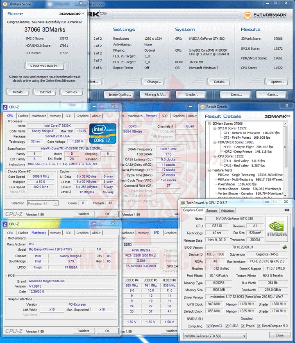Click the Futuremark orange logo icon

[247, 16]
